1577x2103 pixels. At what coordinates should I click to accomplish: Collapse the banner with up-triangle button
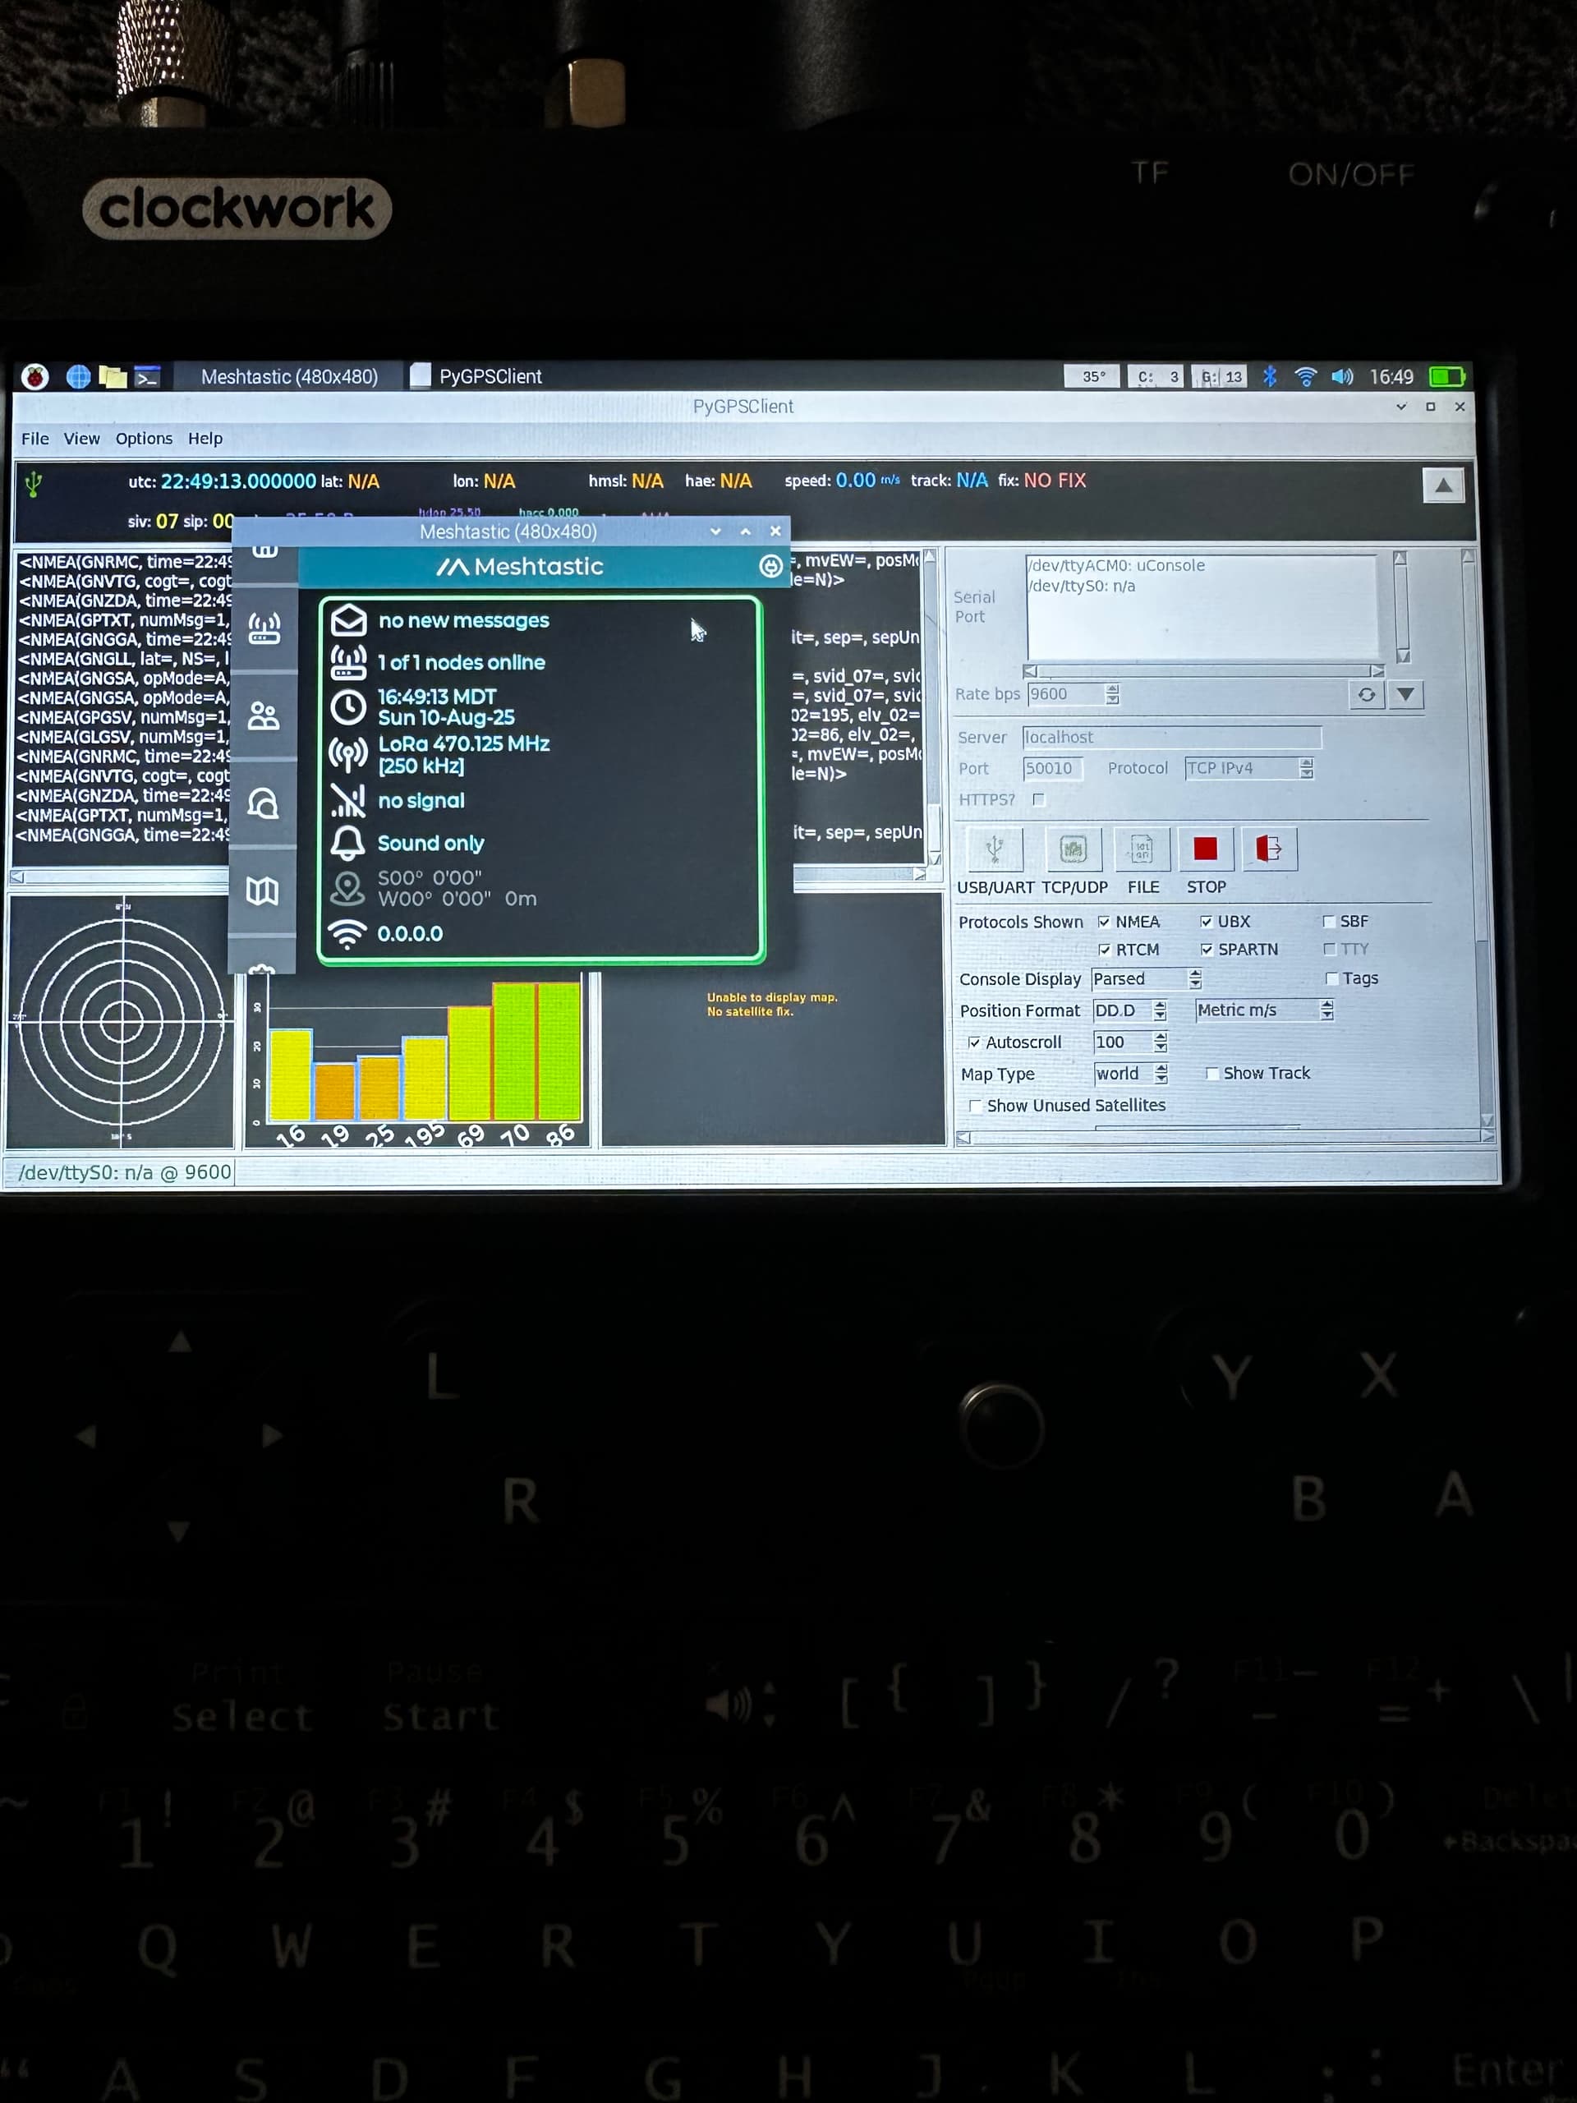tap(1443, 485)
